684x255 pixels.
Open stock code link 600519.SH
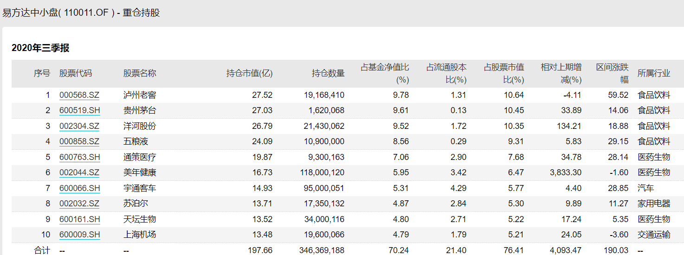[x=79, y=111]
